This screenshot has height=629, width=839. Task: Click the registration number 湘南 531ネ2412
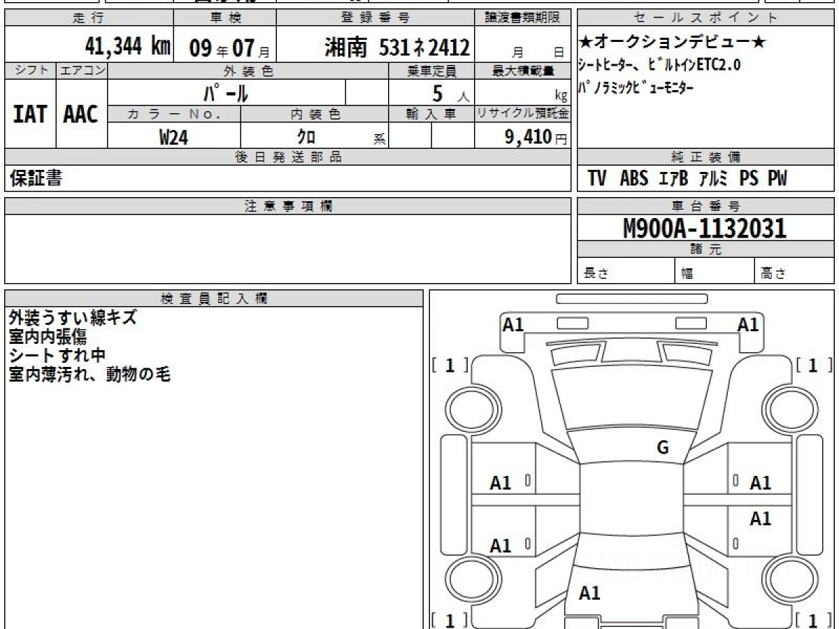coord(396,47)
